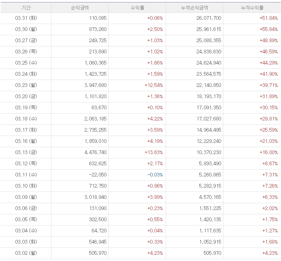
Task: Select the 누적손익금액 column header
Action: pos(194,8)
